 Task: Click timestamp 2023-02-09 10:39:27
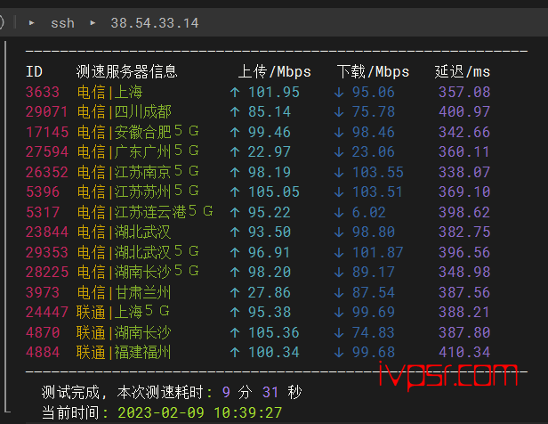(x=200, y=412)
